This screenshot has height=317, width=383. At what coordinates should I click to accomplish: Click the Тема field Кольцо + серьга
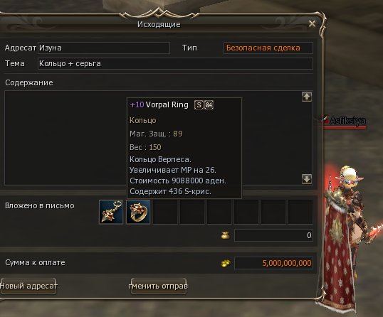pos(175,64)
